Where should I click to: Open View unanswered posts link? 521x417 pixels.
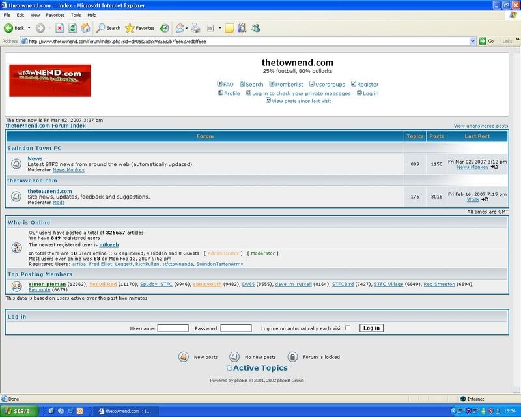click(481, 126)
